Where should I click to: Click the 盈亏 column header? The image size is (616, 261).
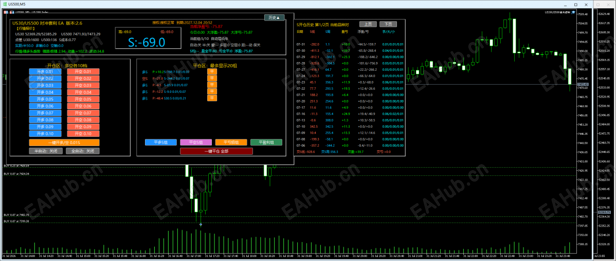(345, 31)
